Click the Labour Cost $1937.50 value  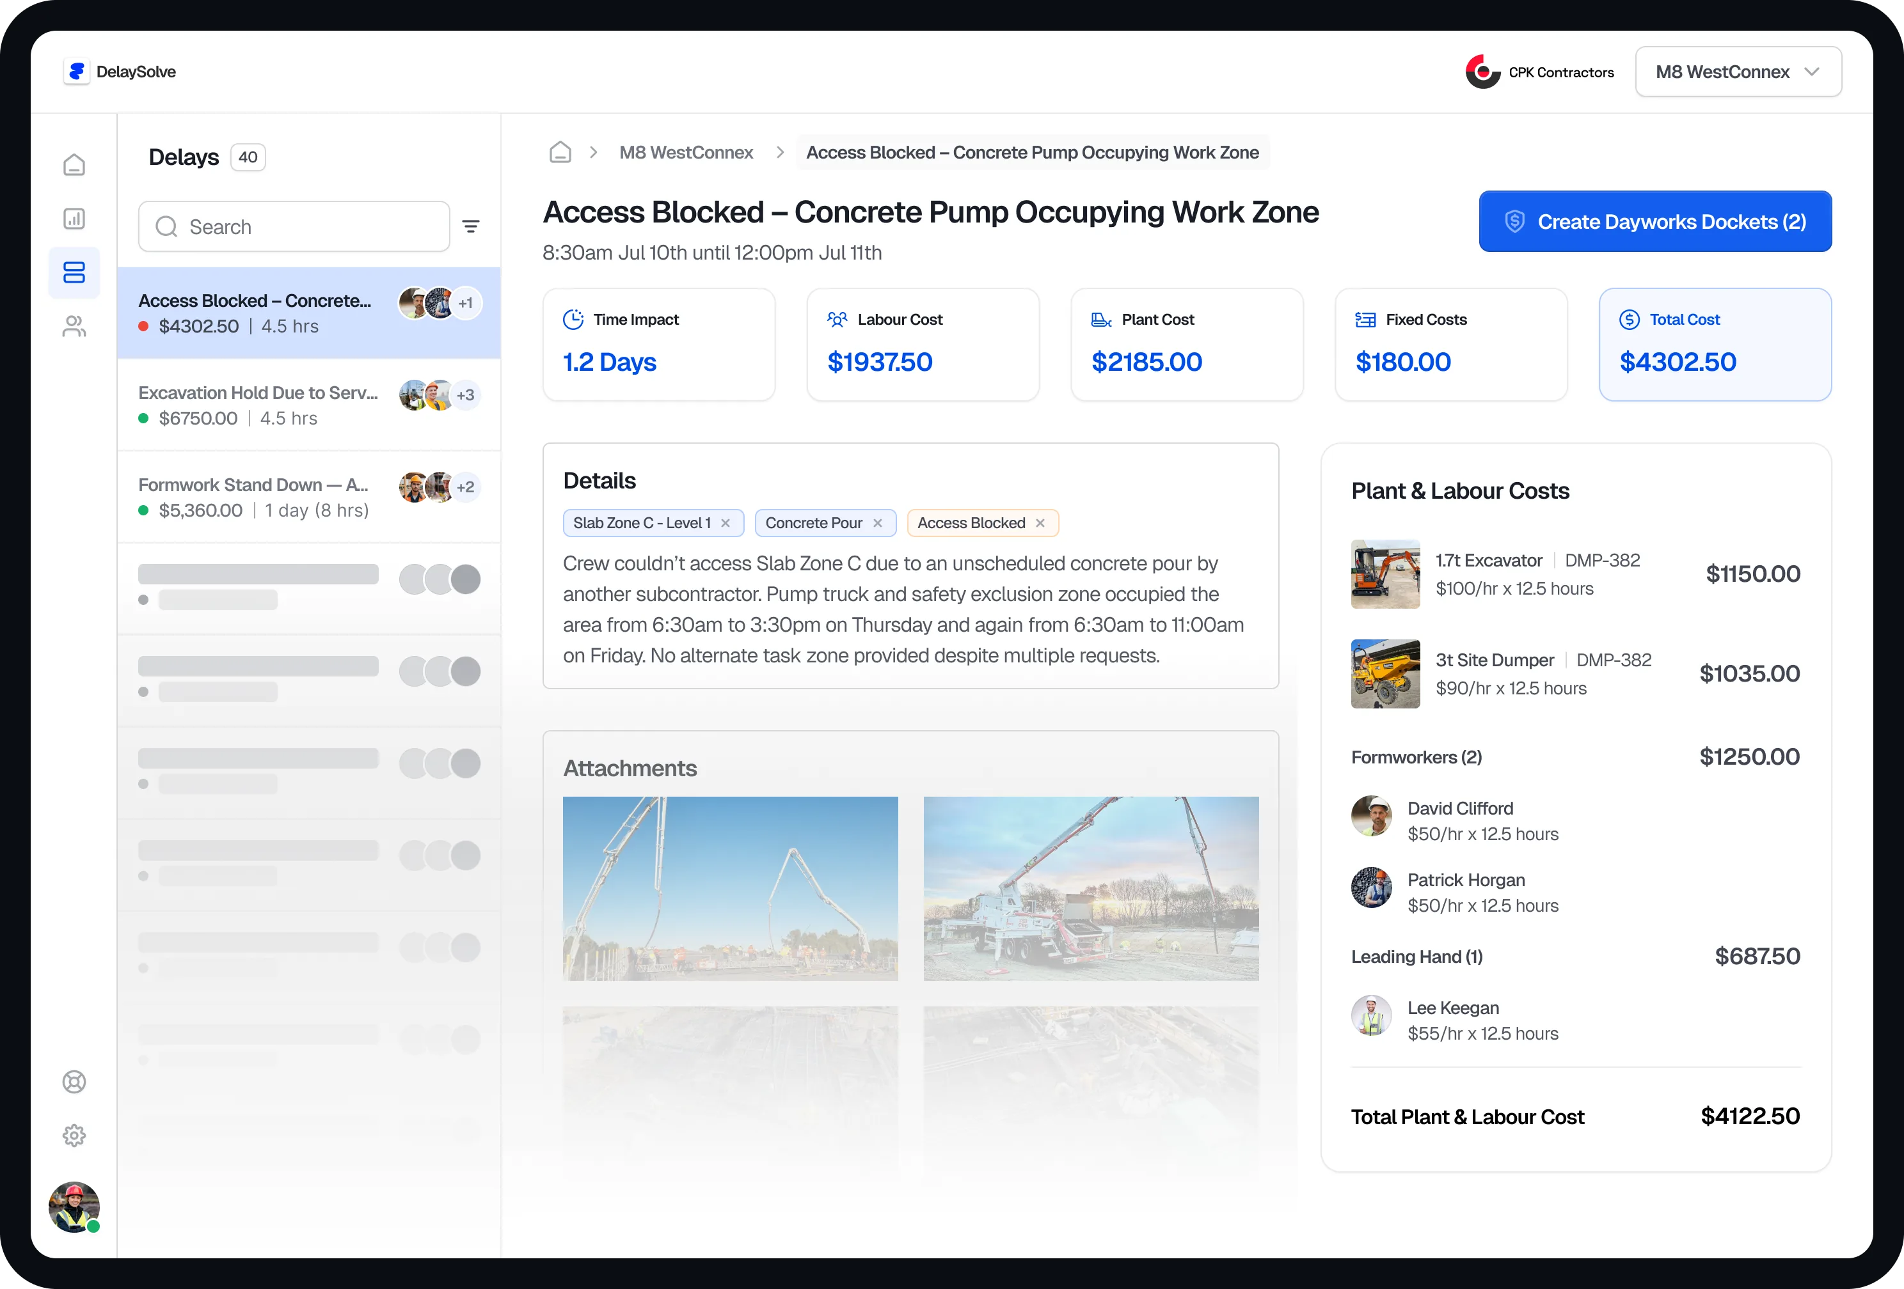point(880,362)
